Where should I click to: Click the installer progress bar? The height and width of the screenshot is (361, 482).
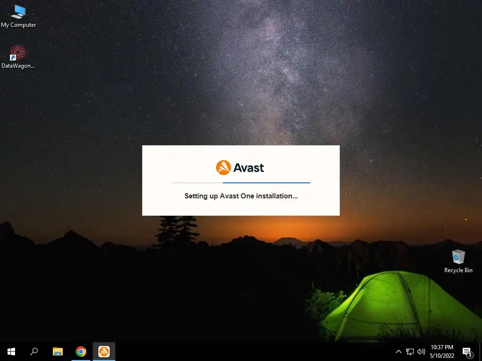click(x=241, y=183)
